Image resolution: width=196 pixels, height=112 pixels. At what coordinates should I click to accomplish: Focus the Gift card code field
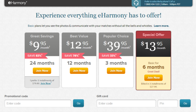(x=126, y=103)
